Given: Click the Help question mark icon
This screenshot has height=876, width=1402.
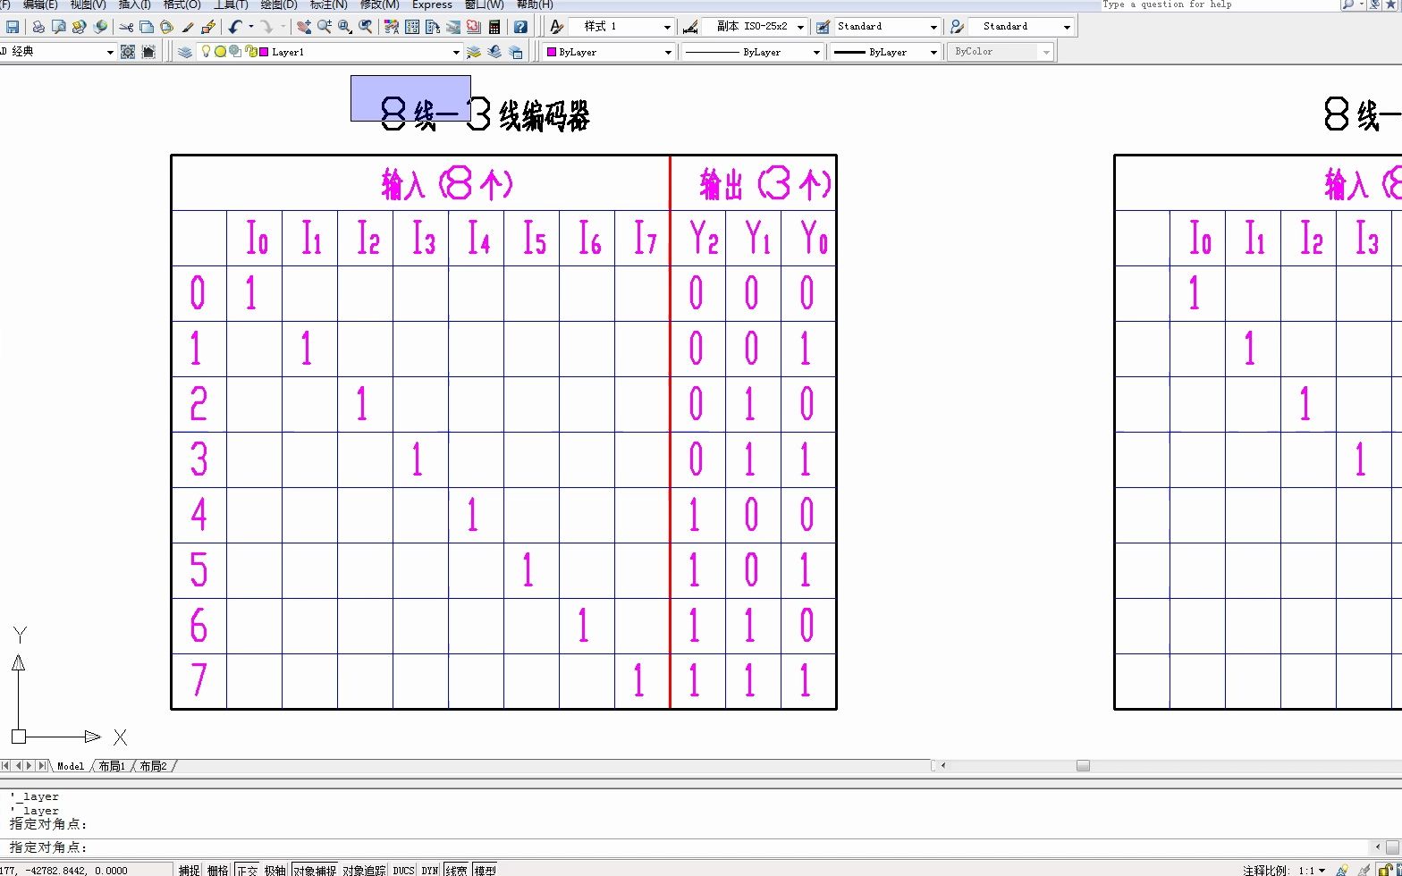Looking at the screenshot, I should click(x=520, y=27).
